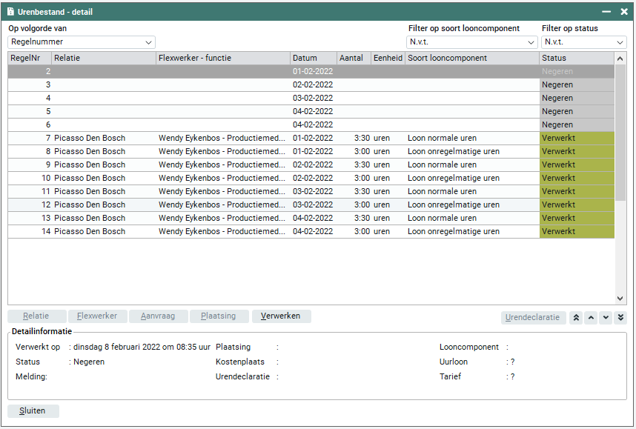Click the Soort looncomponent column header
The width and height of the screenshot is (636, 429).
tap(471, 58)
